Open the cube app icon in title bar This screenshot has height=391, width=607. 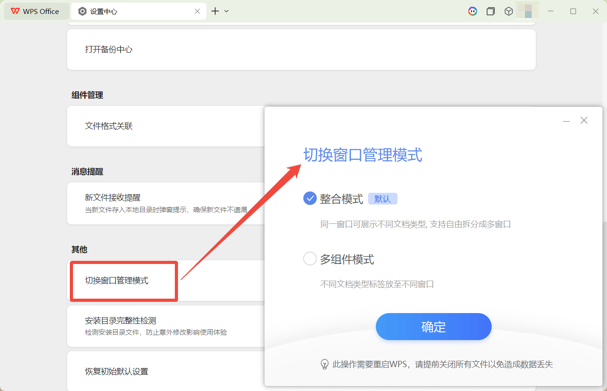click(509, 11)
